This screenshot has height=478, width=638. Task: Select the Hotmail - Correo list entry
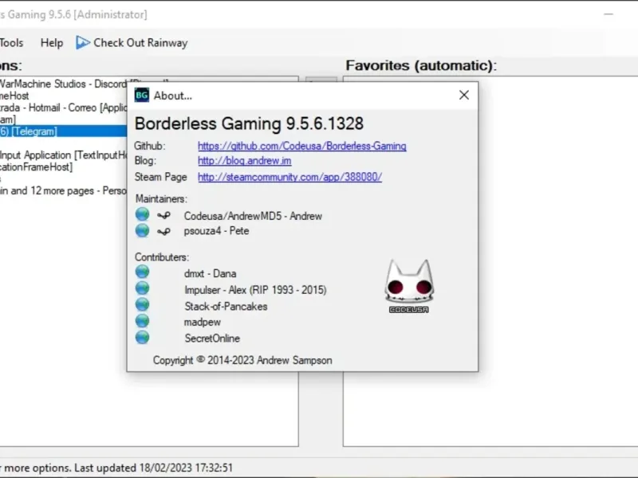pos(64,108)
